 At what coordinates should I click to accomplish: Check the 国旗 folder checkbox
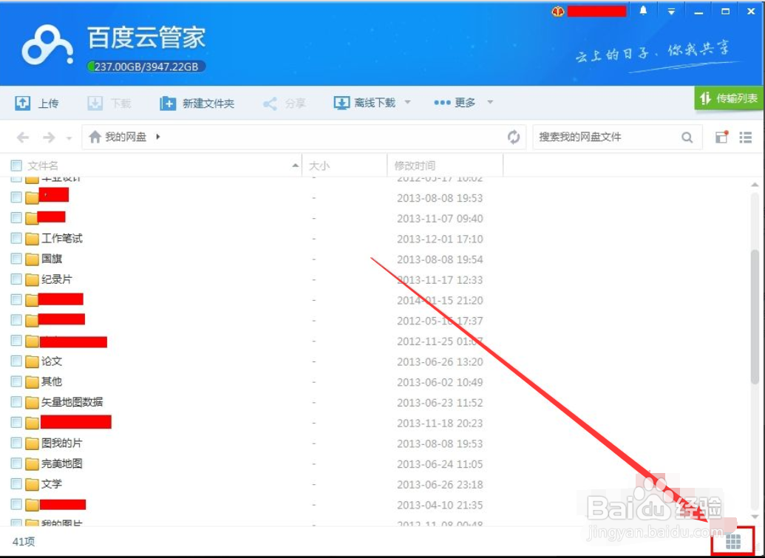(x=16, y=259)
